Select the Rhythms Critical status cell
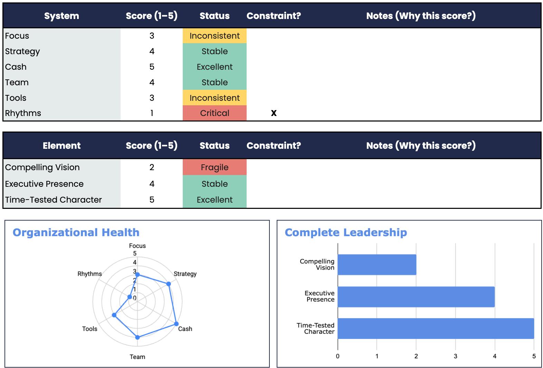The height and width of the screenshot is (368, 543). pyautogui.click(x=215, y=113)
